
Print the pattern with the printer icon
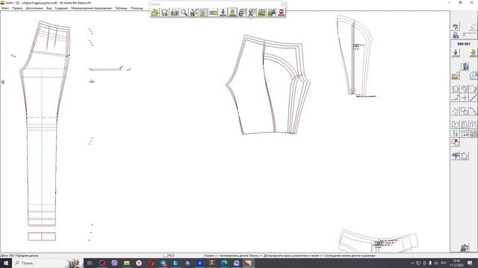point(174,13)
